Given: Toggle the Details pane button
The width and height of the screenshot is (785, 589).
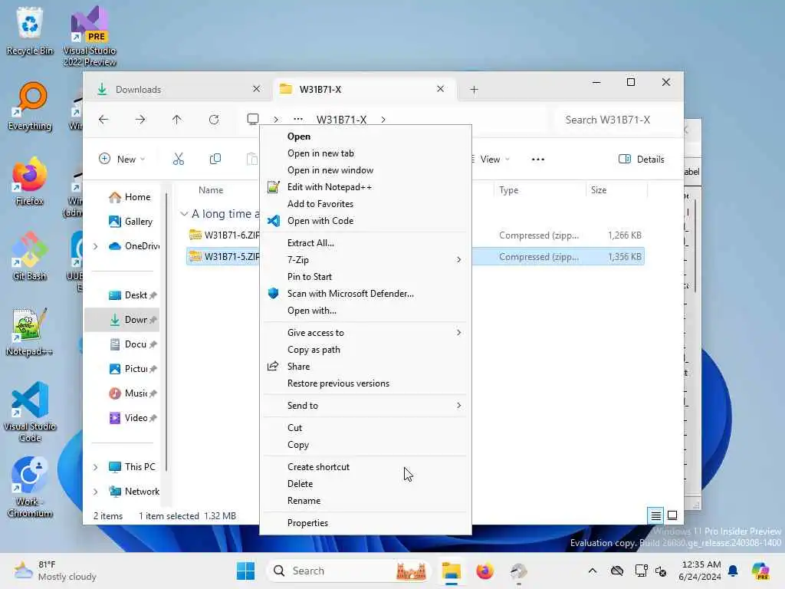Looking at the screenshot, I should 642,160.
